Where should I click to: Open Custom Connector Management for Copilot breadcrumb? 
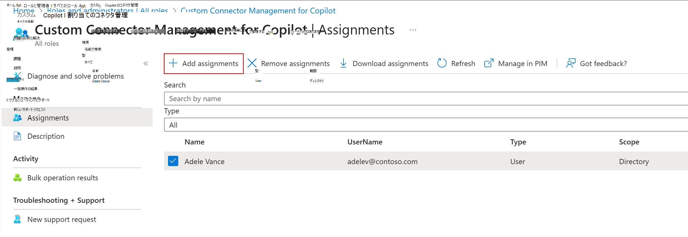pyautogui.click(x=258, y=11)
